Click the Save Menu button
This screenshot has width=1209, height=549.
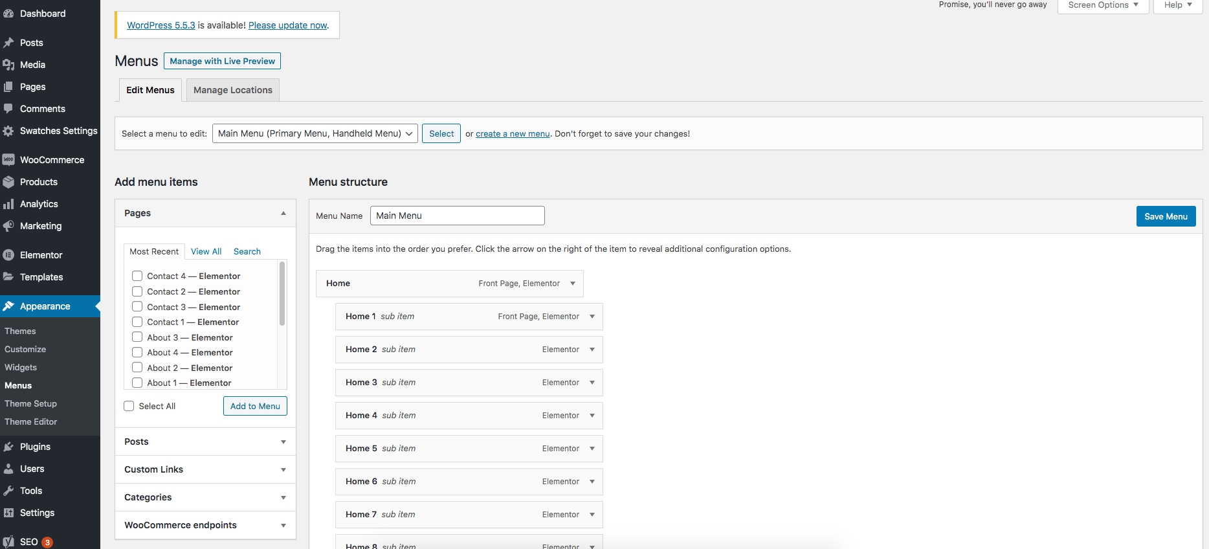[1166, 216]
